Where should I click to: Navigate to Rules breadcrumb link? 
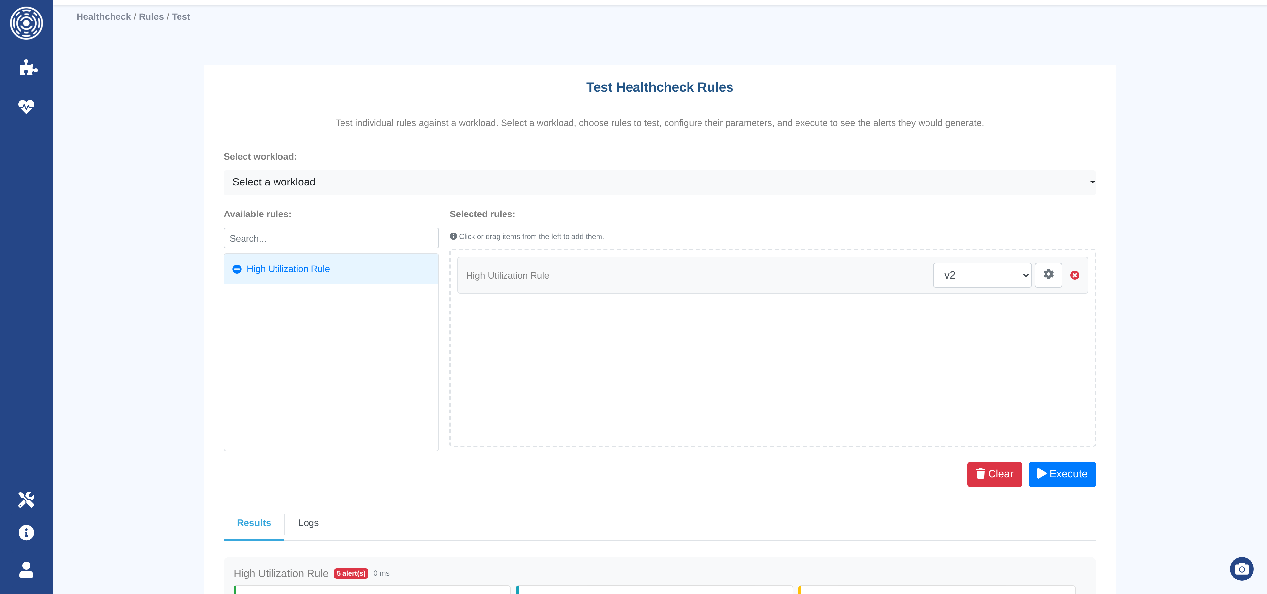[151, 17]
